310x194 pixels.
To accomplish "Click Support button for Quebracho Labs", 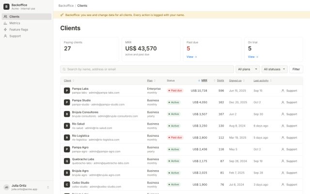I will [289, 161].
